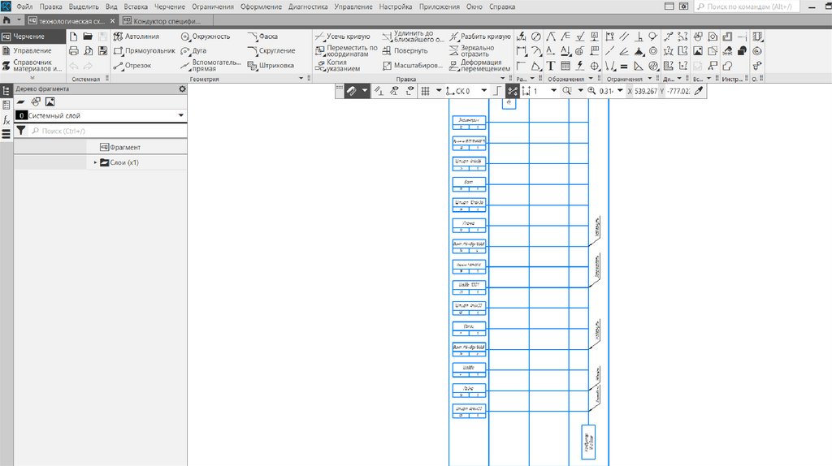Expand the tool set list chevron
The image size is (832, 466).
32,77
